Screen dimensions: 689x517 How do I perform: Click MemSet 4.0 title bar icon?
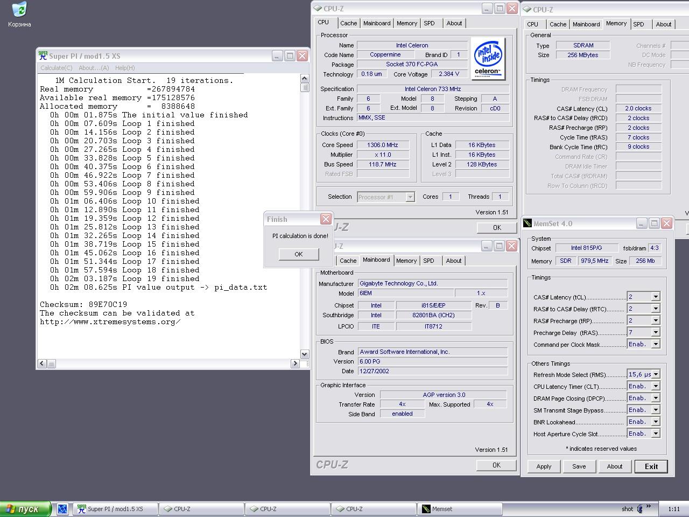coord(528,223)
